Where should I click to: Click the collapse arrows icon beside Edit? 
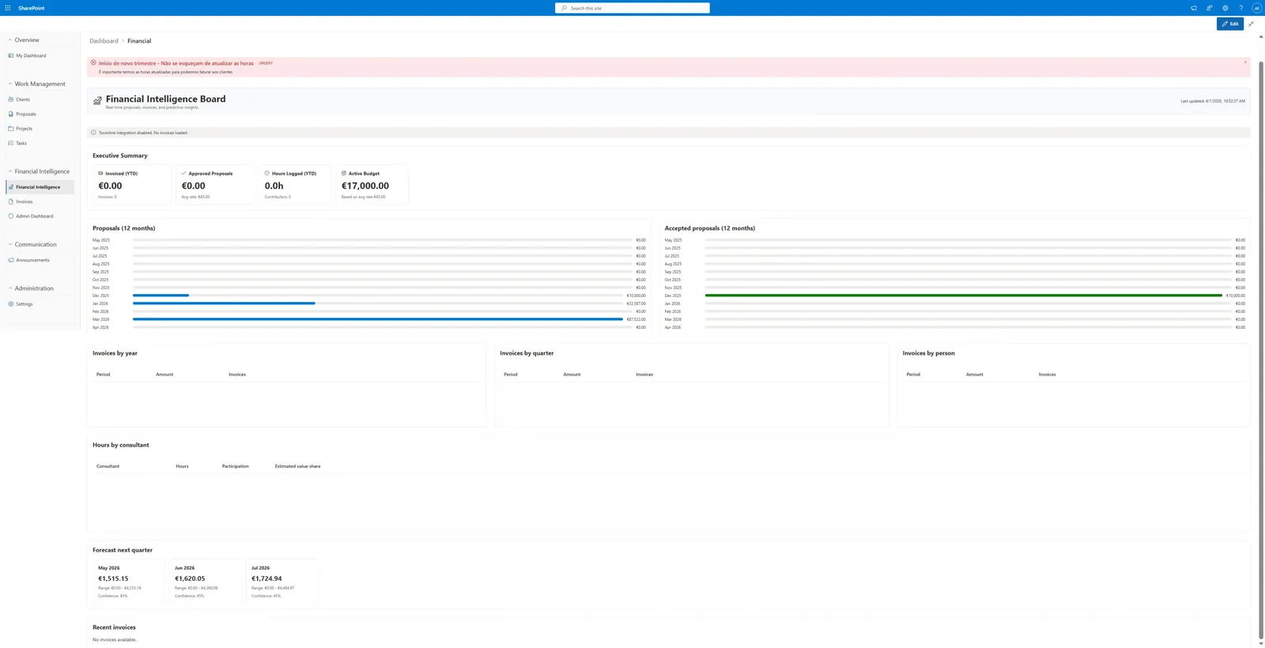click(x=1251, y=24)
